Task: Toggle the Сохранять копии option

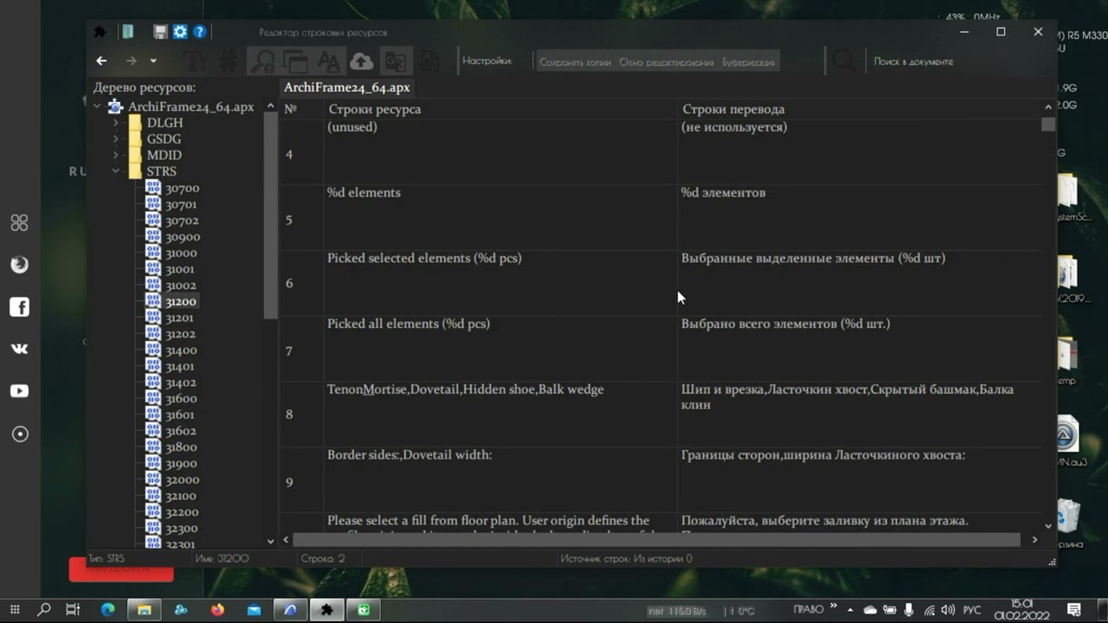Action: point(575,62)
